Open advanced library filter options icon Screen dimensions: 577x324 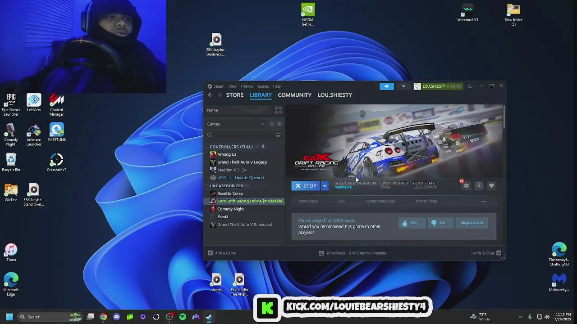tap(278, 135)
